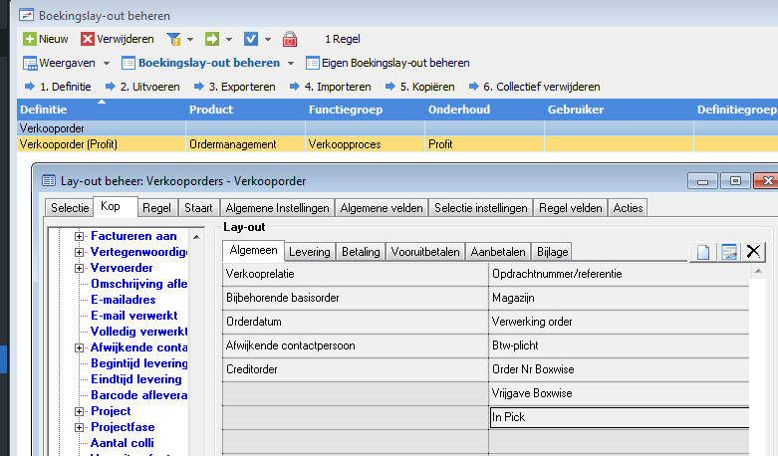The width and height of the screenshot is (778, 456).
Task: Click the green arrow action icon
Action: tap(212, 39)
